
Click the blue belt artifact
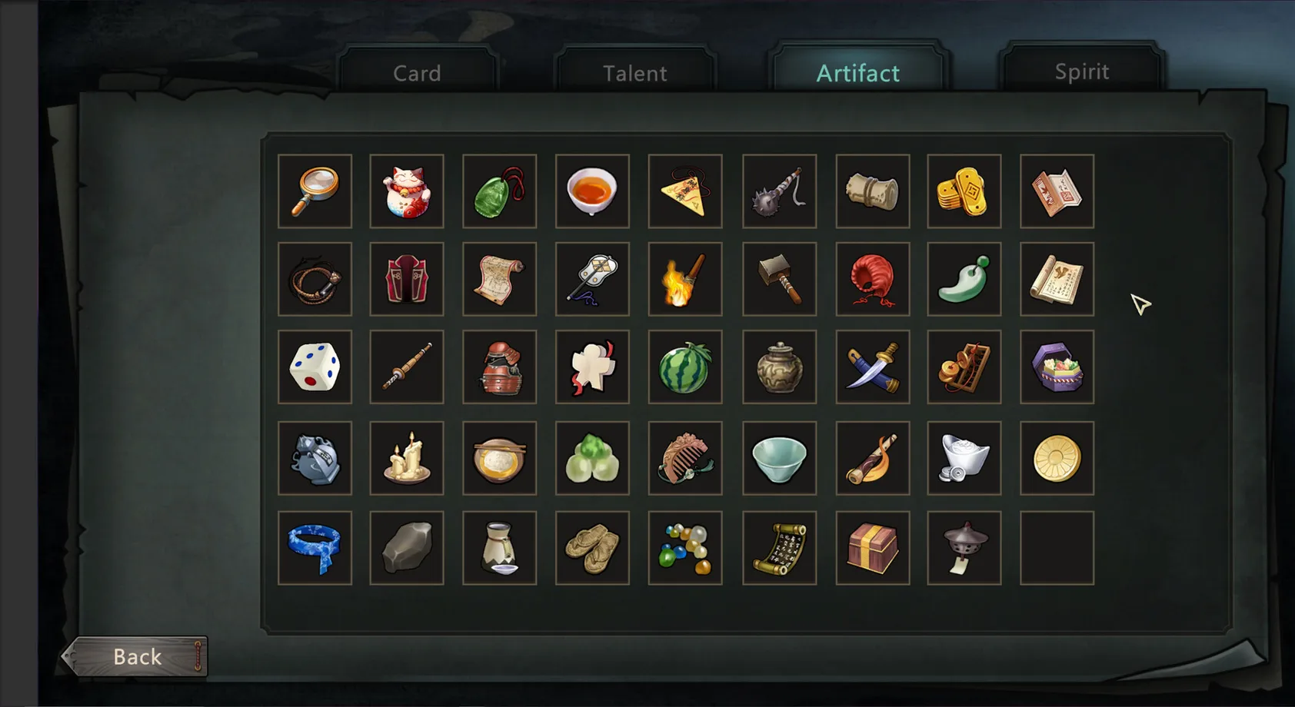[x=315, y=548]
